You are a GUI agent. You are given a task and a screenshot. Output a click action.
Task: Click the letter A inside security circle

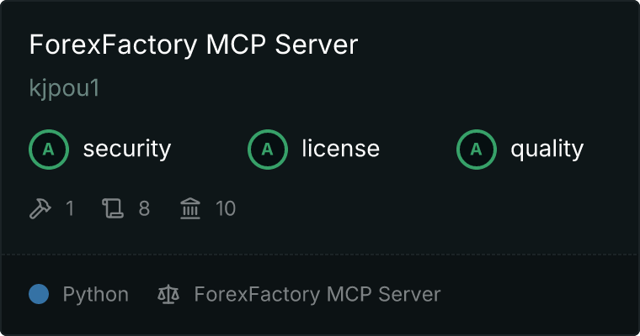click(x=49, y=150)
